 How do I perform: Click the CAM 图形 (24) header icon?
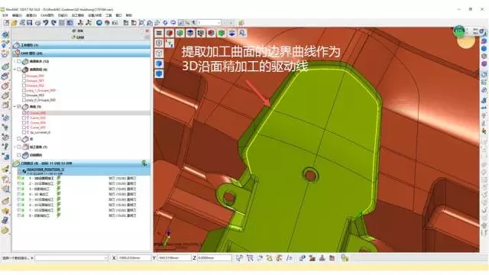click(16, 53)
